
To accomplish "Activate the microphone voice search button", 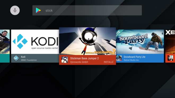I will click(15, 10).
